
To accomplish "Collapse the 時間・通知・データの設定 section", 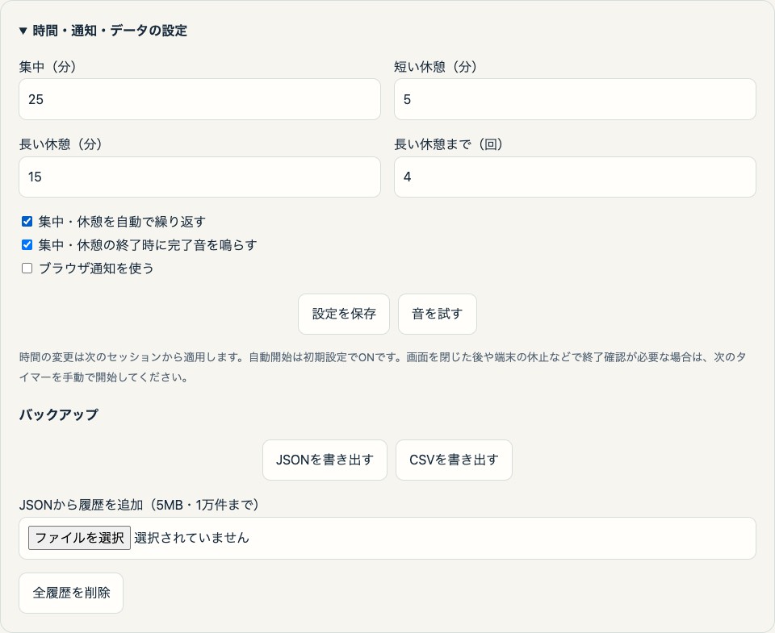I will click(x=103, y=31).
